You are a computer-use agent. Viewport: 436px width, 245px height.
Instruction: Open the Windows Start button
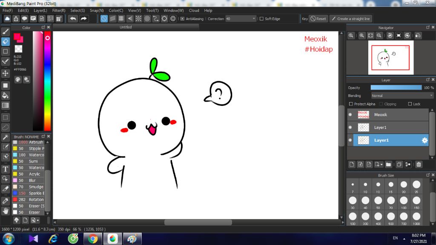click(x=9, y=239)
